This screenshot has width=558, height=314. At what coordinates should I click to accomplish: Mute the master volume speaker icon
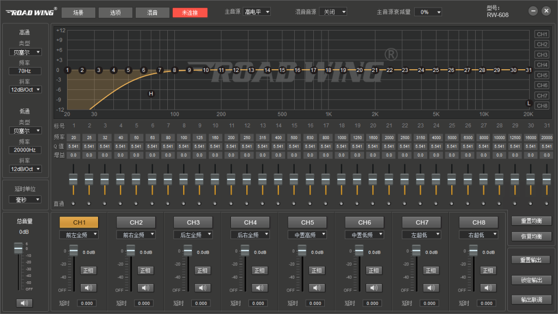tap(24, 303)
